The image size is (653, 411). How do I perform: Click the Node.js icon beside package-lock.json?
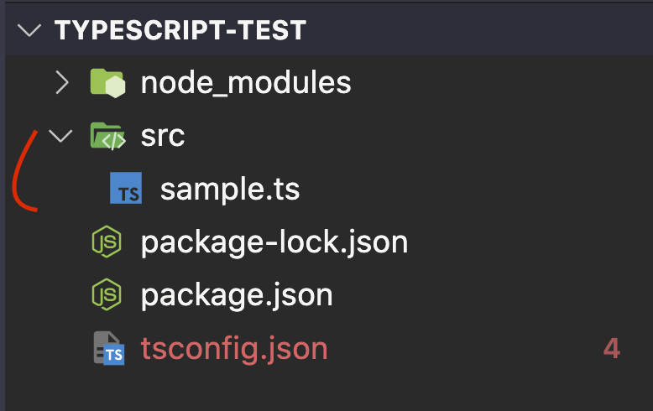[107, 242]
